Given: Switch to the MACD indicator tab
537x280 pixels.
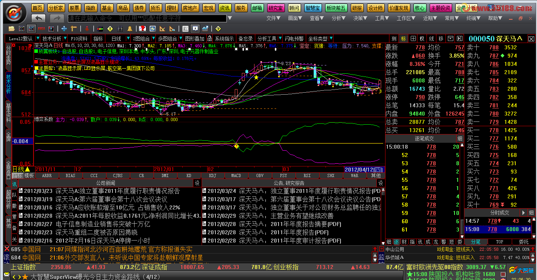Looking at the screenshot, I should click(x=236, y=175).
